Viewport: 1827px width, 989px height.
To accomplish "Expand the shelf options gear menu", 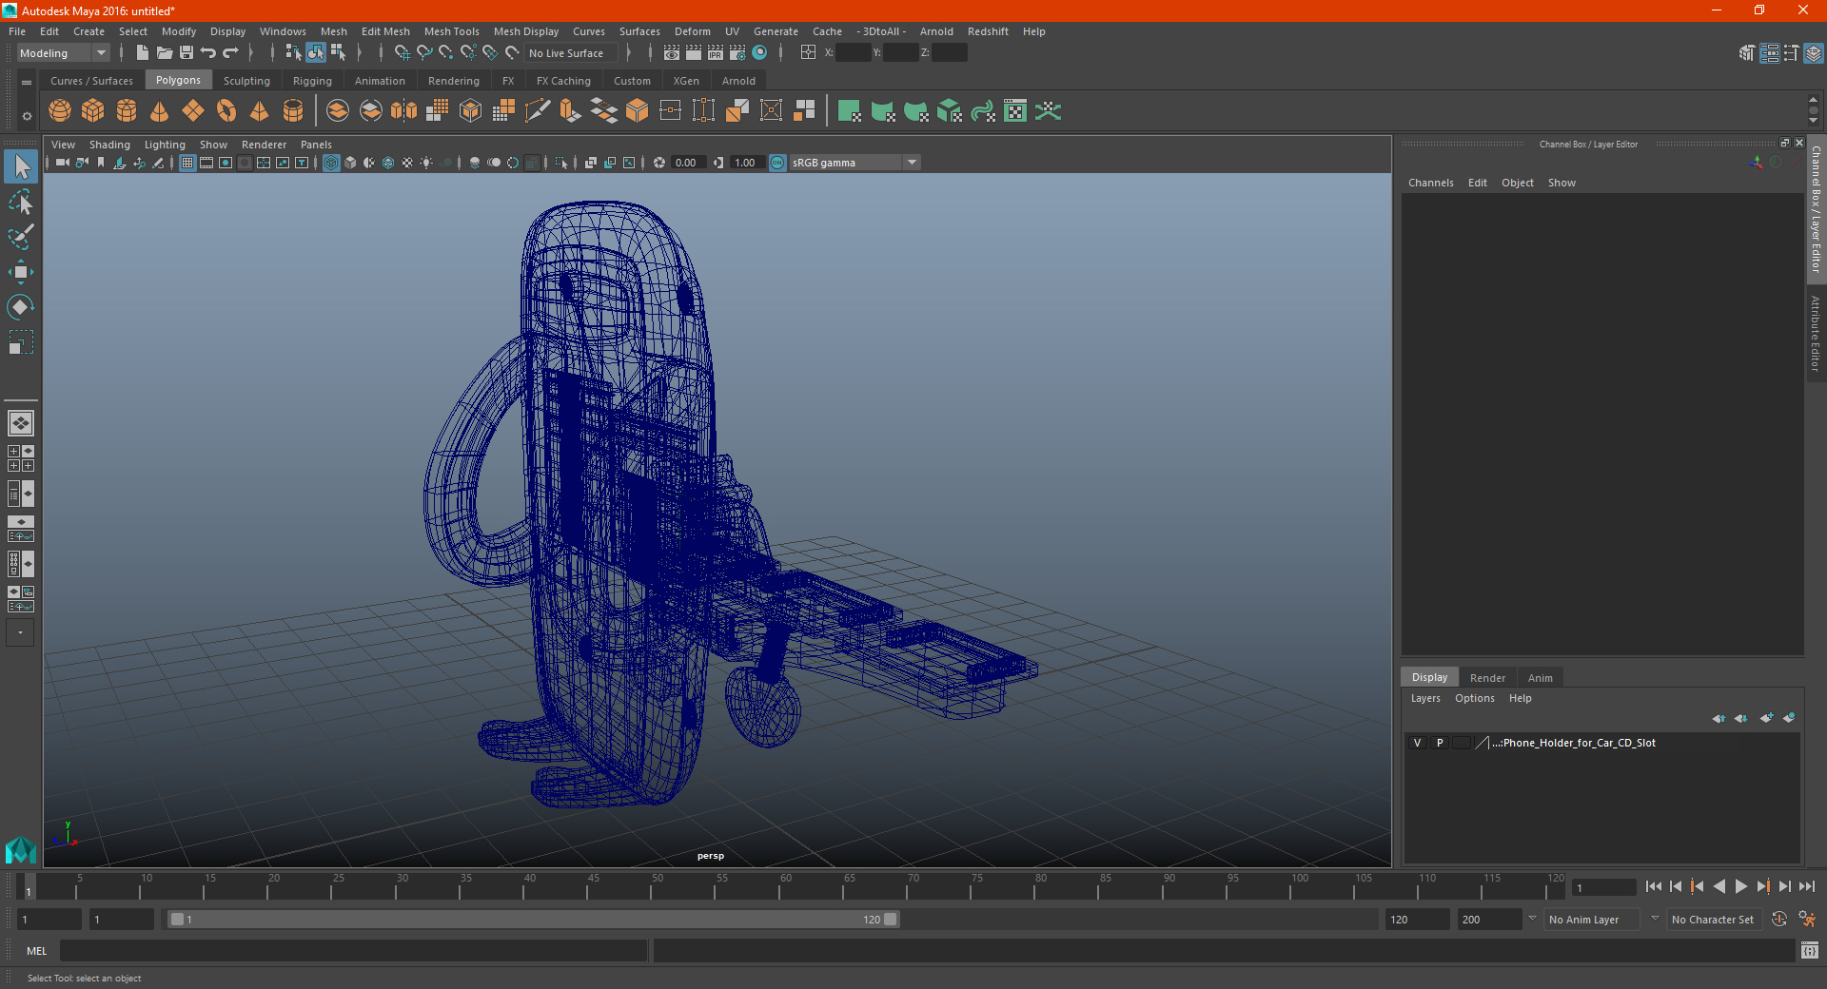I will (27, 116).
